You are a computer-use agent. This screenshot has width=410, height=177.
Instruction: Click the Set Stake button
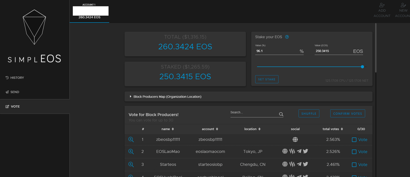click(267, 79)
